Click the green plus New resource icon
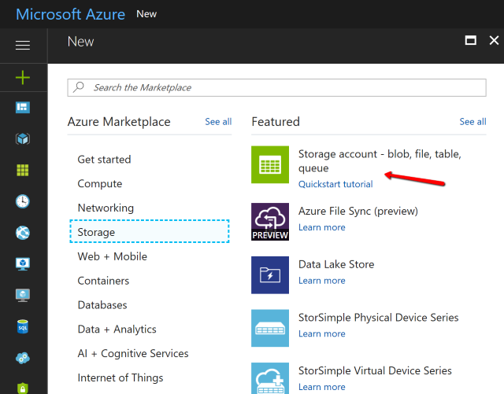Image resolution: width=504 pixels, height=394 pixels. click(x=23, y=78)
